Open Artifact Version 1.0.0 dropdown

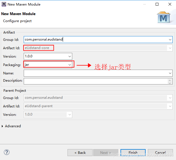point(70,57)
